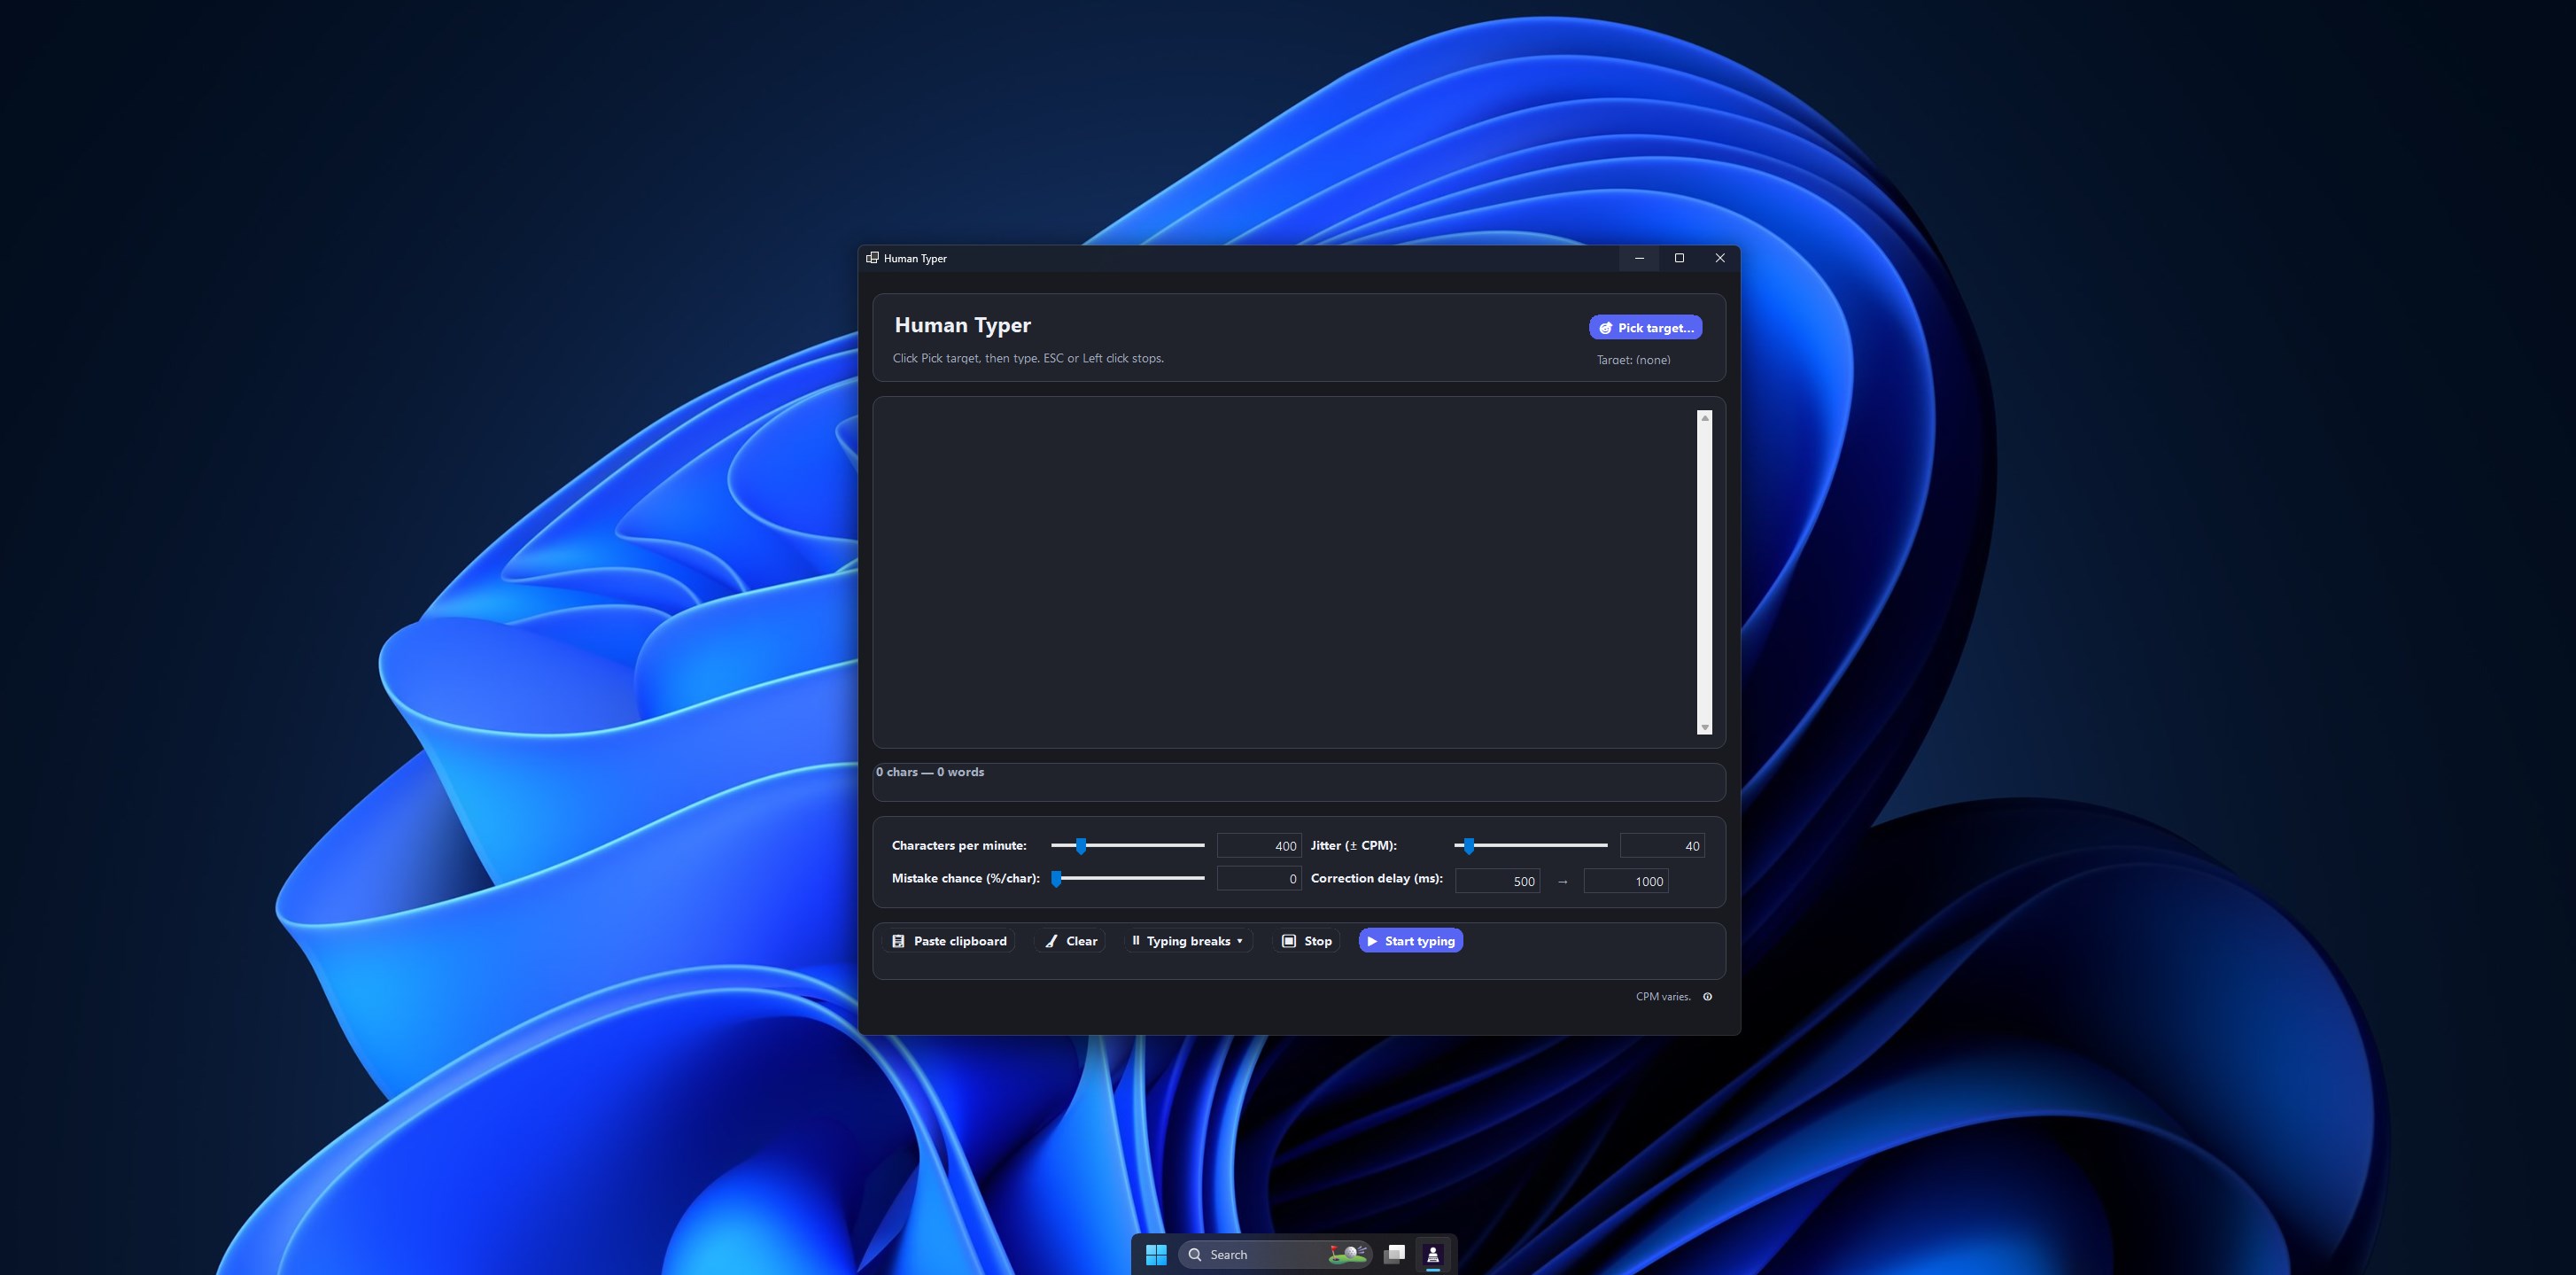Click the play icon on Start typing

pos(1372,941)
